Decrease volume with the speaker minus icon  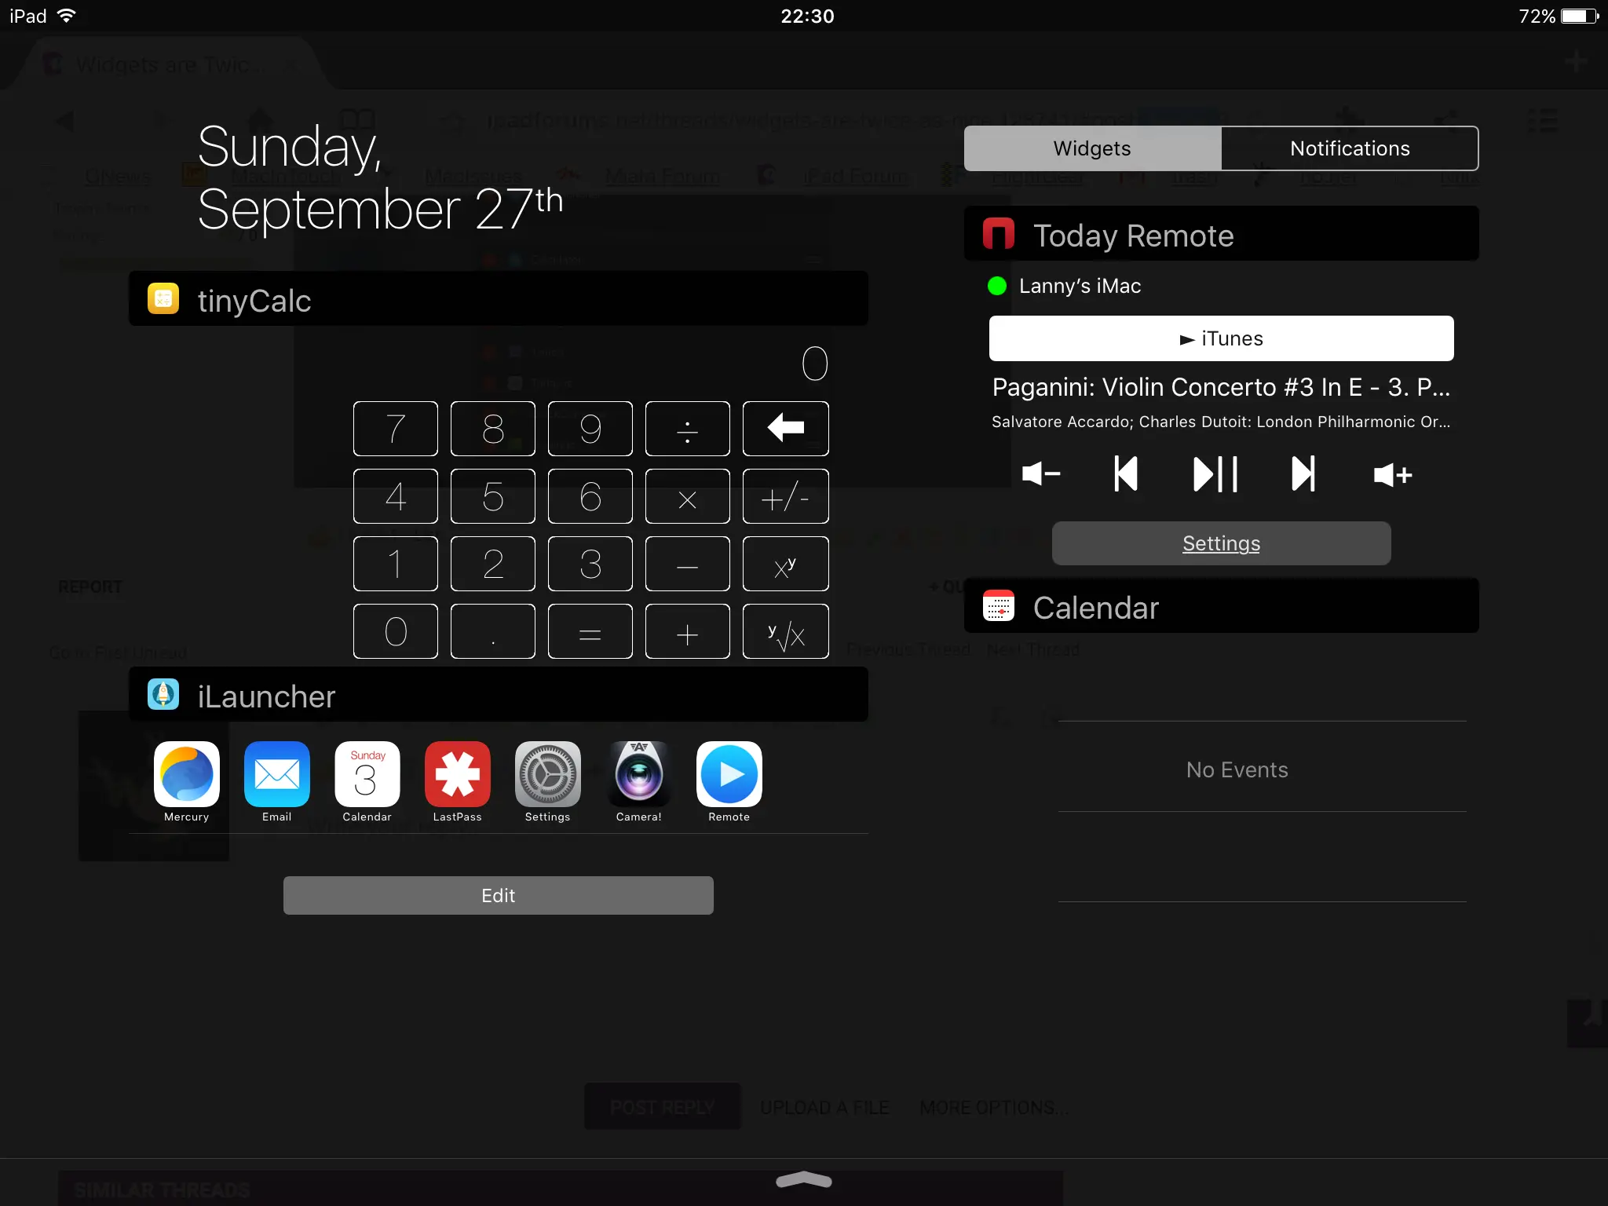(x=1041, y=474)
